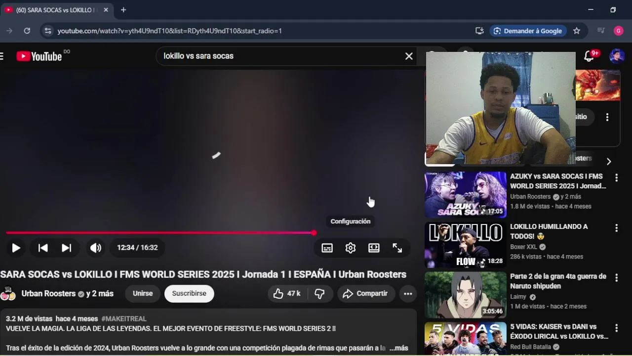Screen dimensions: 632x356
Task: Open LOKILLO HUMILLANDO A TODOS thumbnail
Action: [466, 245]
